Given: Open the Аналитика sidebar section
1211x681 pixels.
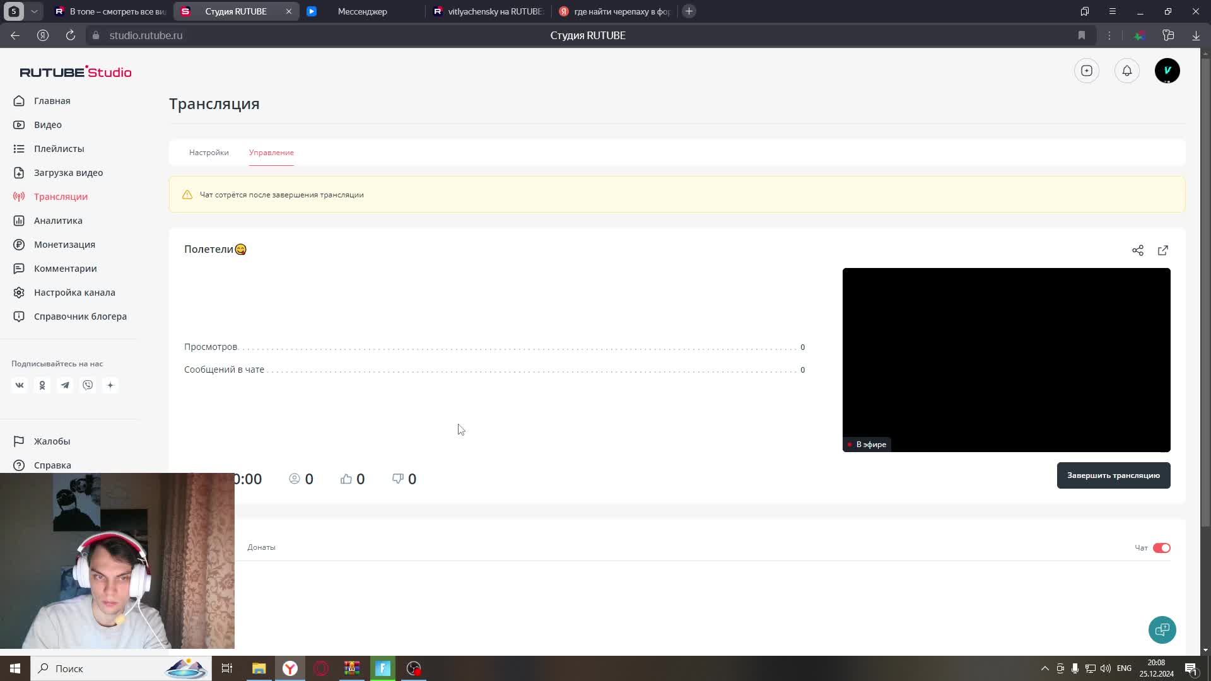Looking at the screenshot, I should (58, 221).
